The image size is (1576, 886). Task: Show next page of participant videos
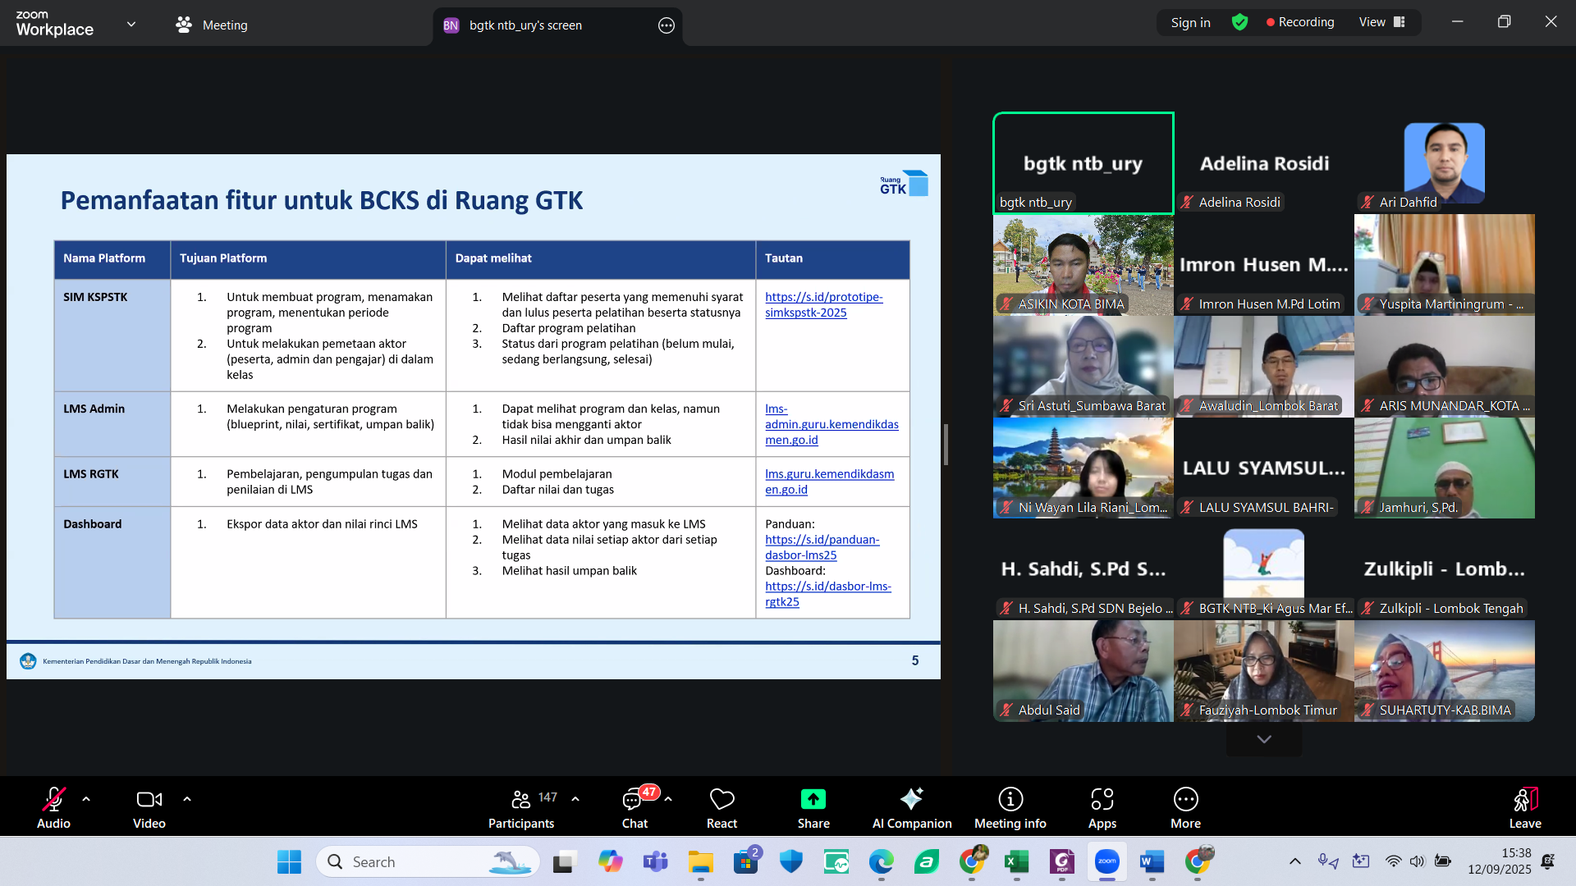(x=1263, y=739)
